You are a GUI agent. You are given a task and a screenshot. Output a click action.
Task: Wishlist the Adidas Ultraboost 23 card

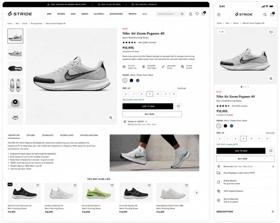click(75, 185)
